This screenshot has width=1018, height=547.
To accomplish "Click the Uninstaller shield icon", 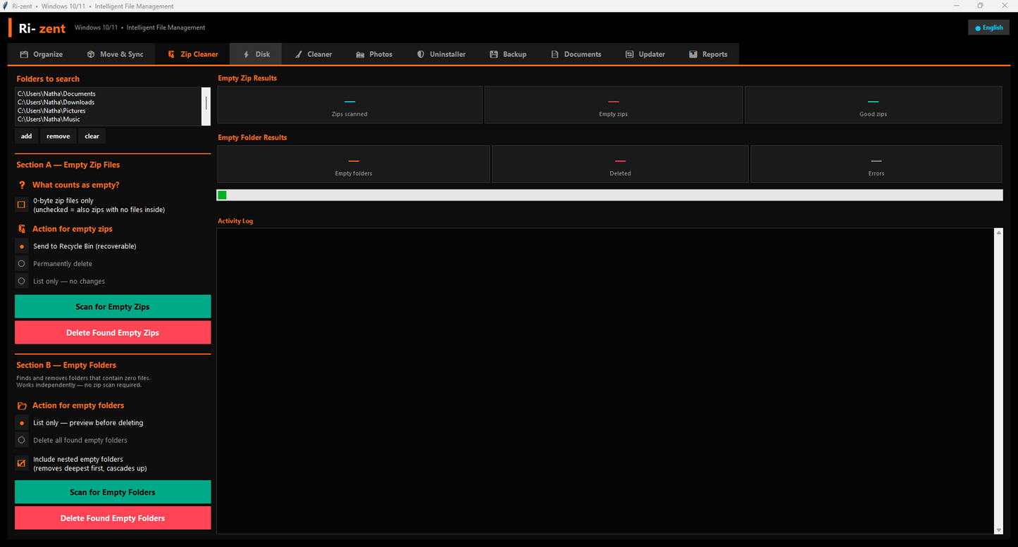I will 421,54.
